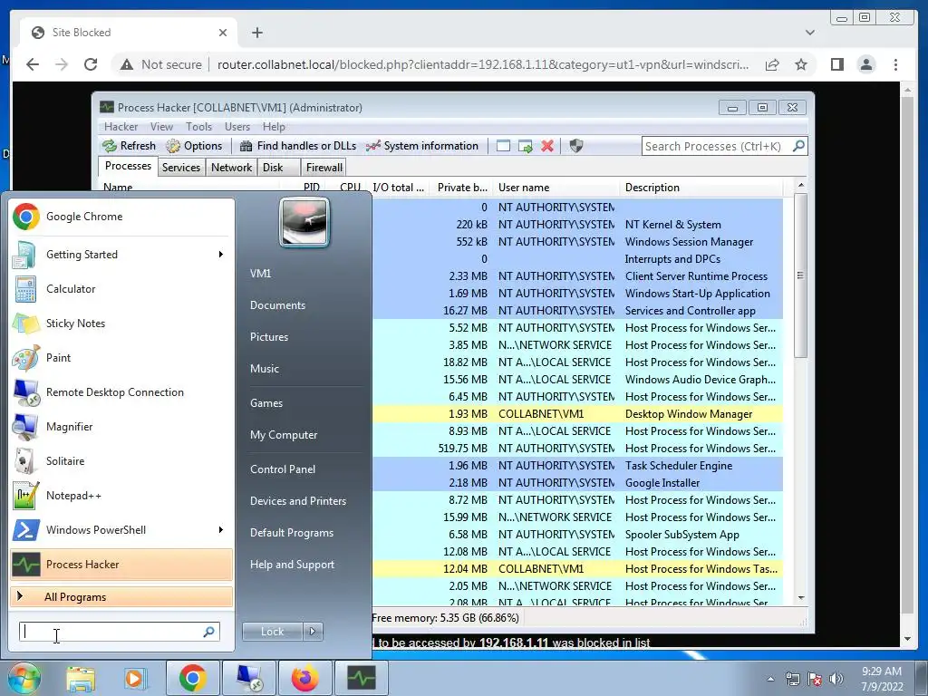Open Options in Process Hacker toolbar
The image size is (928, 696).
pos(194,146)
